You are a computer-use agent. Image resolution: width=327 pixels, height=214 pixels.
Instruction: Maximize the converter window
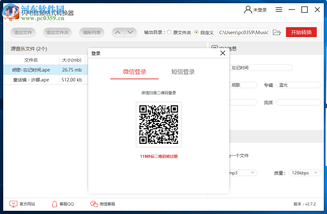click(305, 10)
